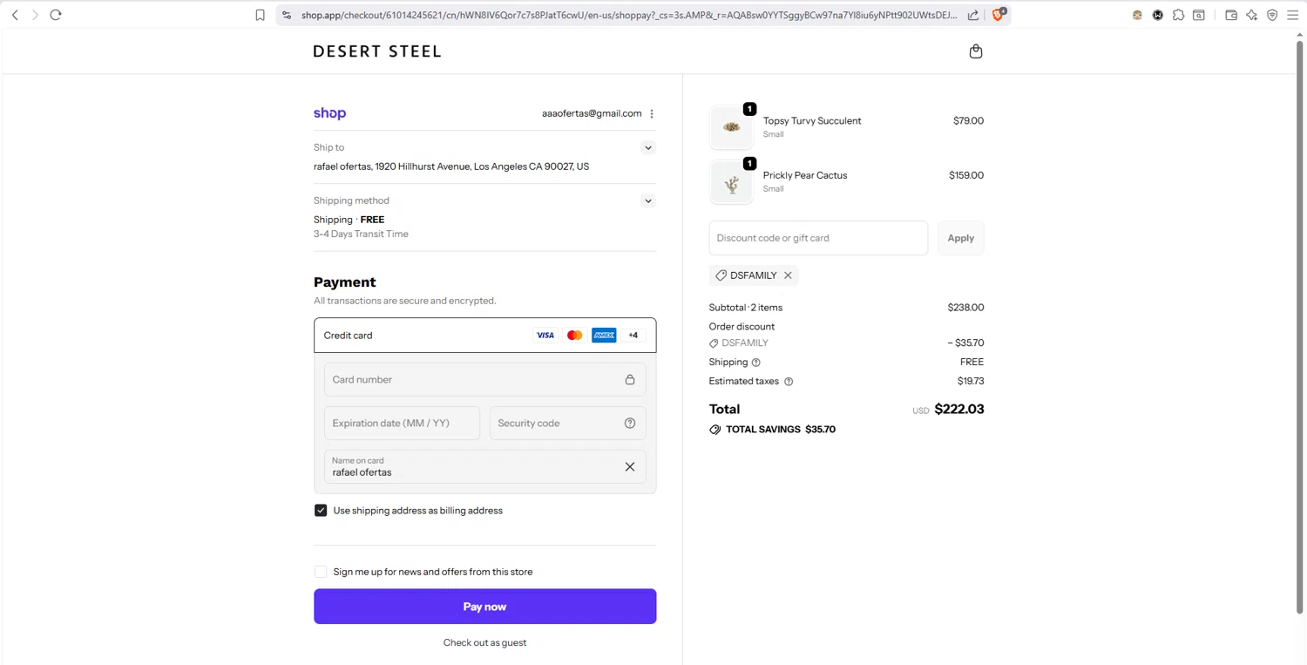Click the aaaofertas@gmail.com email text

[592, 113]
